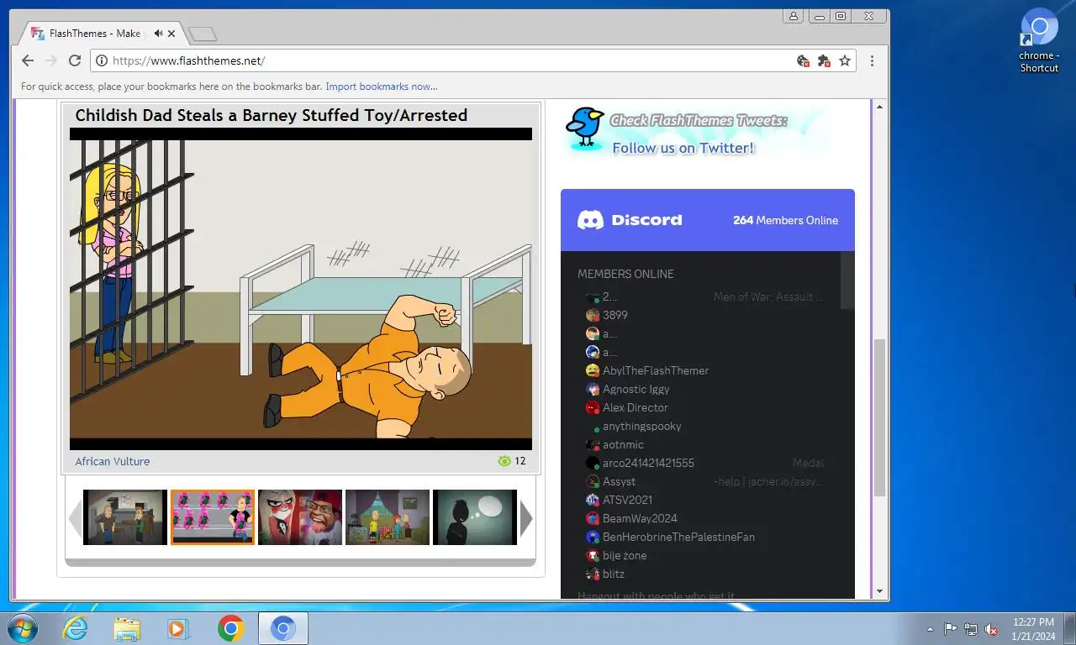Open the African Vulture author link
1076x645 pixels.
(x=113, y=461)
